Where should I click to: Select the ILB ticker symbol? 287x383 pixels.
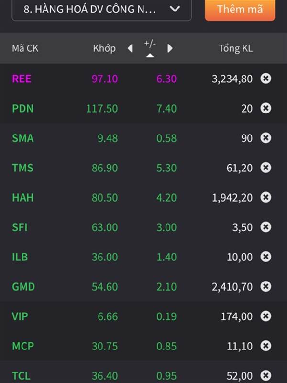pyautogui.click(x=20, y=257)
